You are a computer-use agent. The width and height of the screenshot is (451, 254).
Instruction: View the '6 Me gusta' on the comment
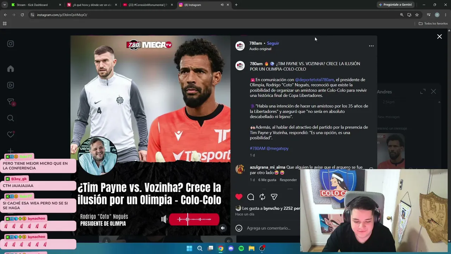point(267,180)
